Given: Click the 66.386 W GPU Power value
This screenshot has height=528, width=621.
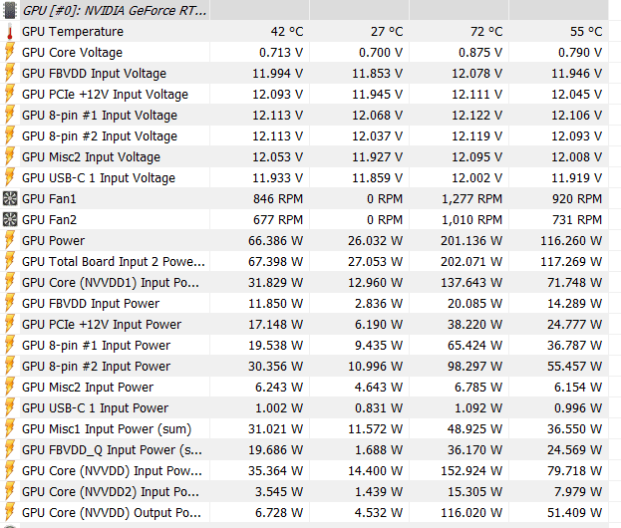Looking at the screenshot, I should [276, 241].
